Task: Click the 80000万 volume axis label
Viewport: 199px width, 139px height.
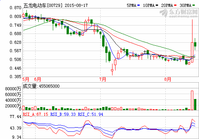Action: click(x=13, y=89)
